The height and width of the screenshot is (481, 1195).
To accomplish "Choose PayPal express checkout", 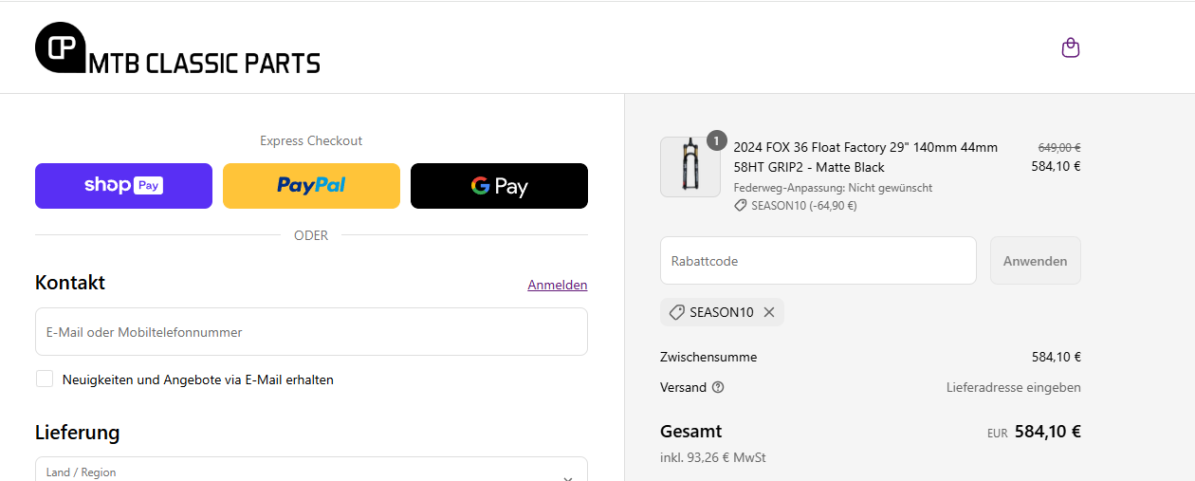I will (x=311, y=186).
